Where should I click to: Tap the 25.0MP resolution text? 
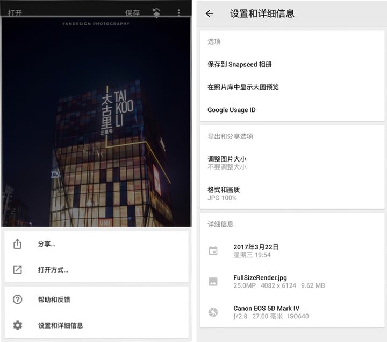[245, 285]
